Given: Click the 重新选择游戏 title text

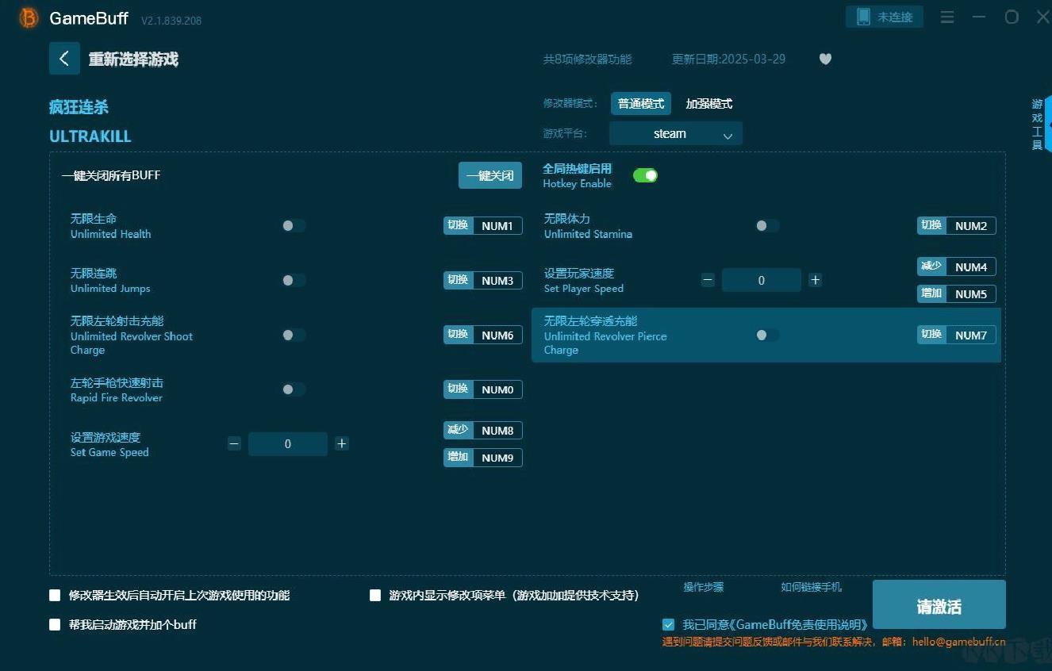Looking at the screenshot, I should 133,59.
